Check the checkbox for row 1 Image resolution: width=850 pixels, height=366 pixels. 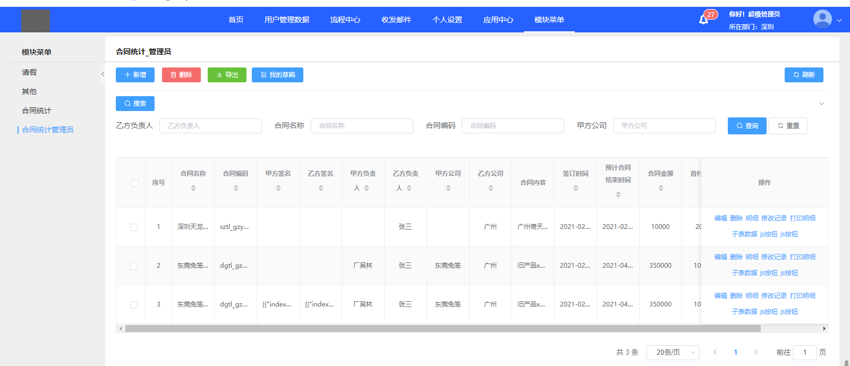pyautogui.click(x=134, y=227)
